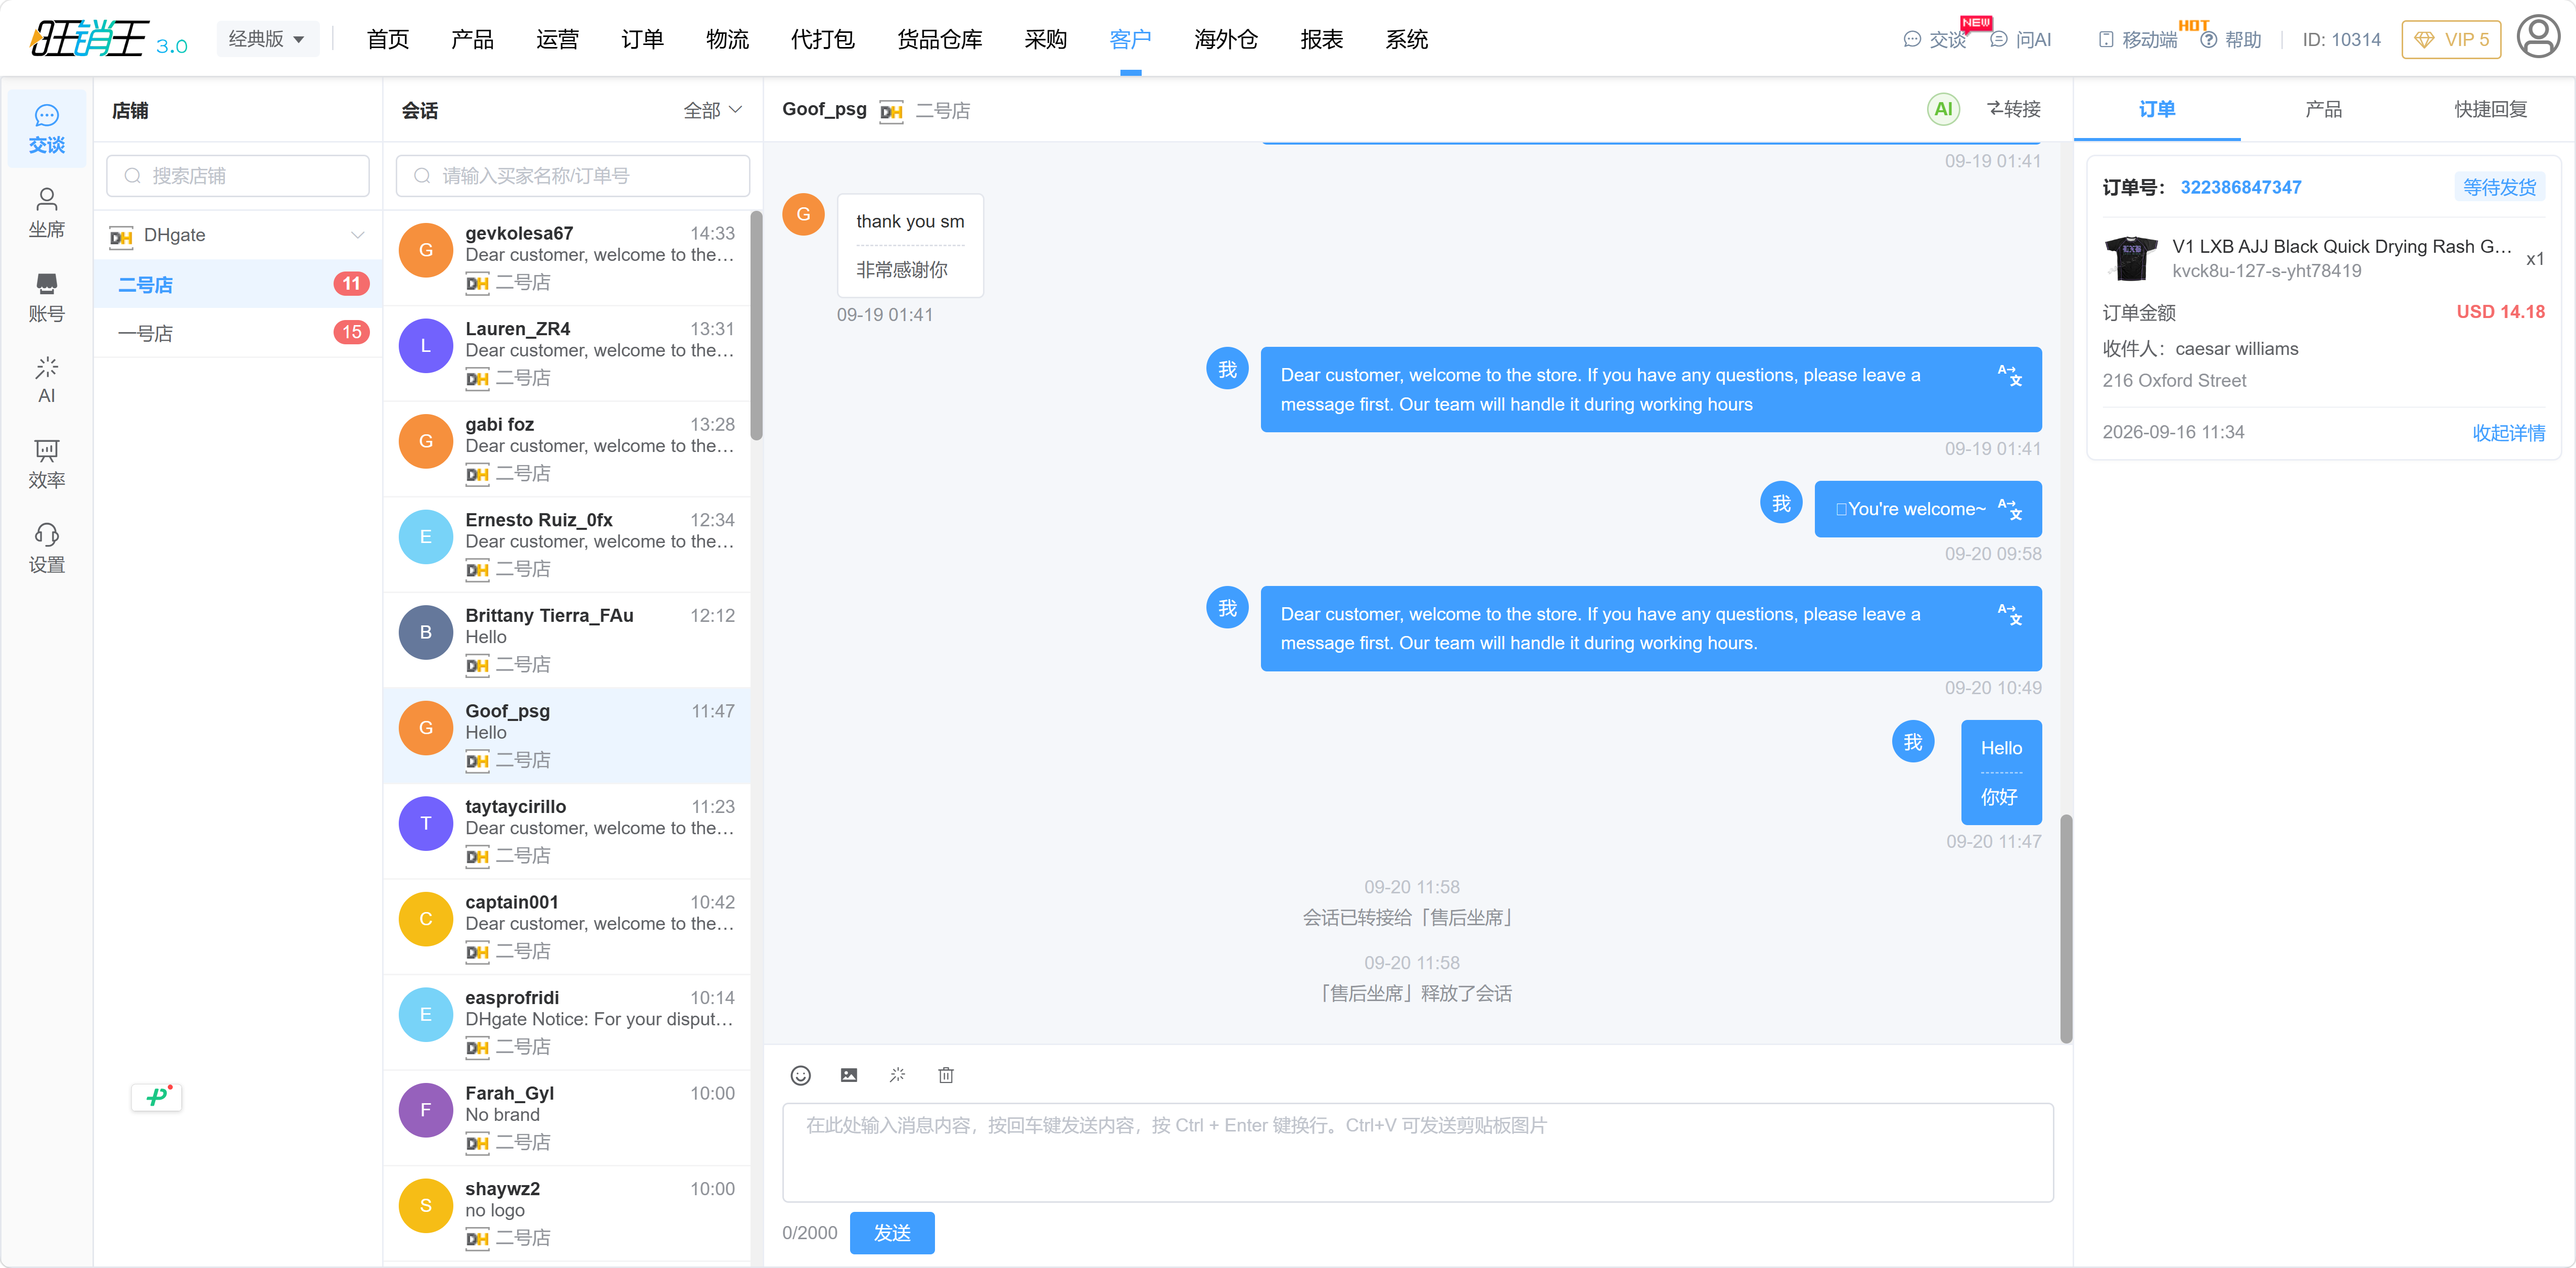Viewport: 2576px width, 1268px height.
Task: Open the 全部 conversation filter dropdown
Action: (712, 110)
